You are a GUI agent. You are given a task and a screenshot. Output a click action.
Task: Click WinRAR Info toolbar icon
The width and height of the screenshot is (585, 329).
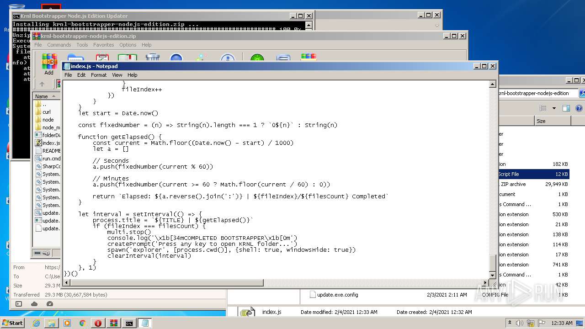click(x=228, y=58)
